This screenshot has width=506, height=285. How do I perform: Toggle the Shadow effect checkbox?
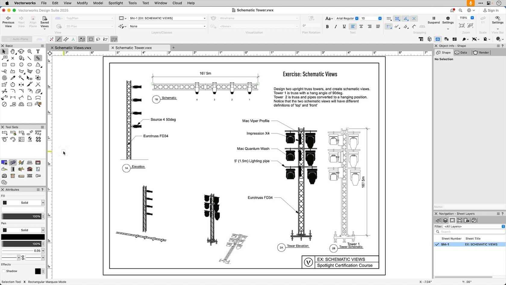(4, 271)
